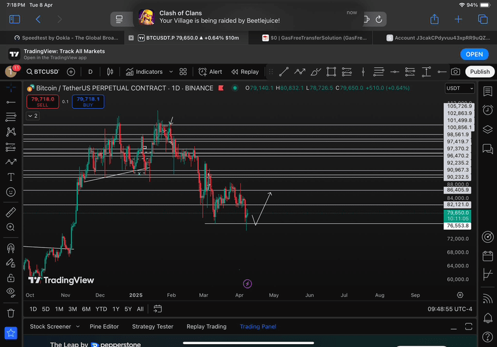Change the D timeframe interval
Screen dimensions: 497x347
click(91, 72)
